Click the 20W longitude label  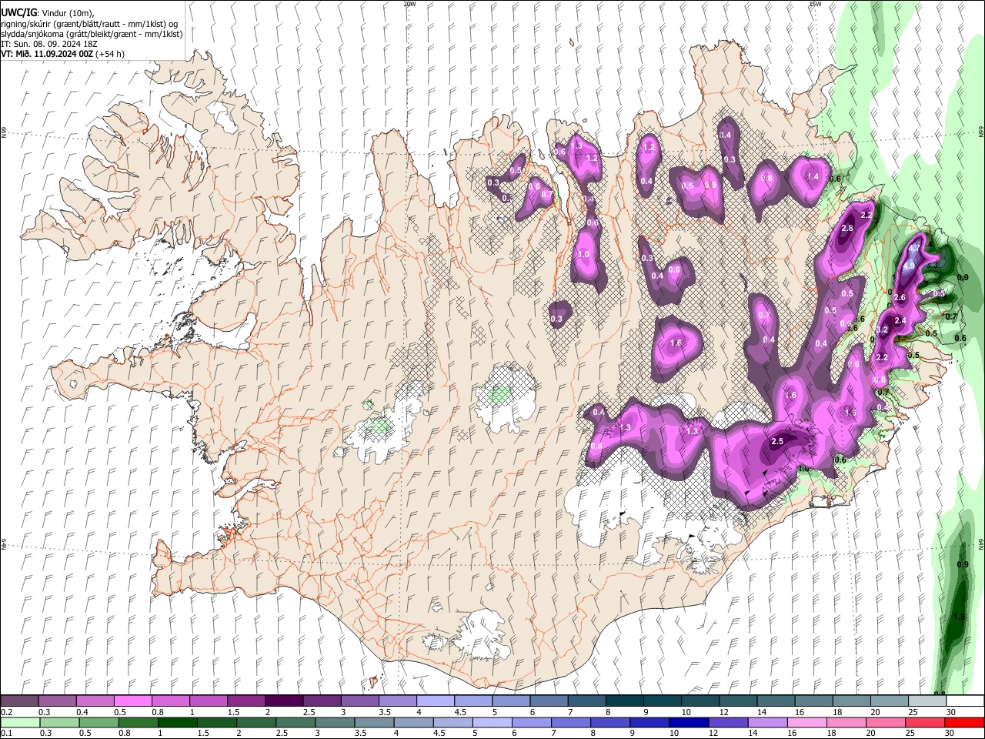(409, 4)
